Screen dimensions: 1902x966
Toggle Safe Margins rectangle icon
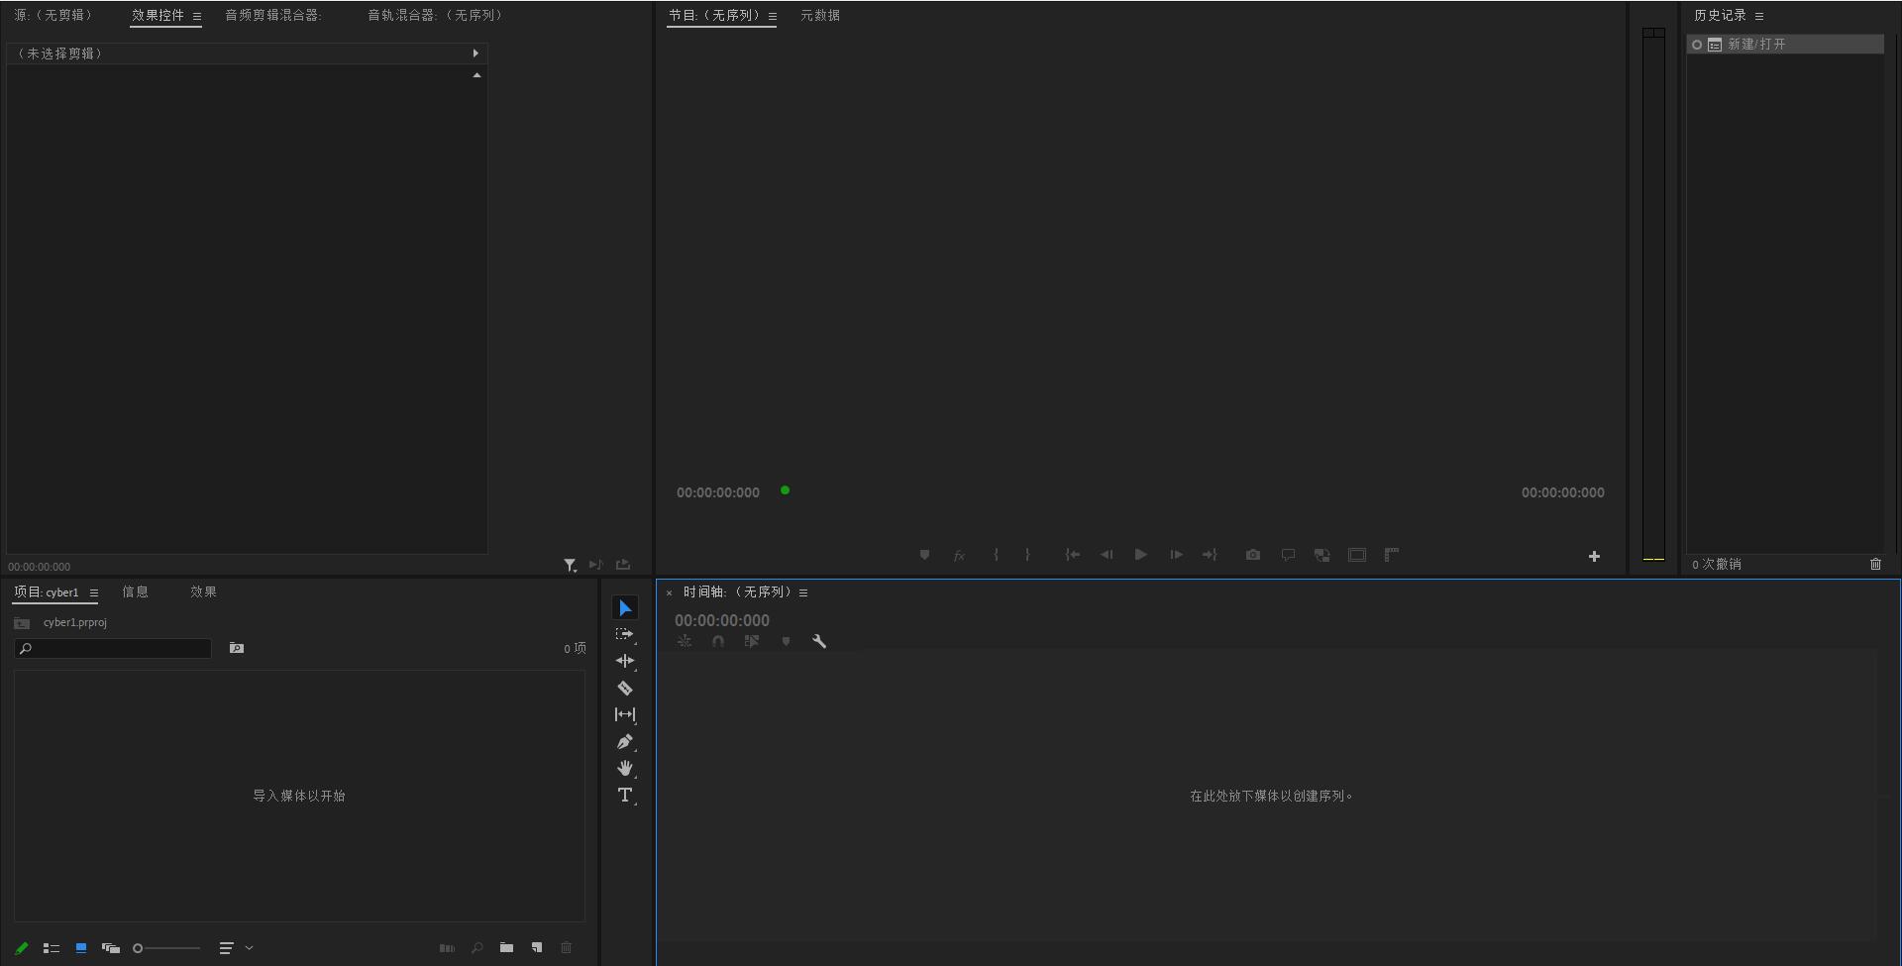coord(1357,555)
